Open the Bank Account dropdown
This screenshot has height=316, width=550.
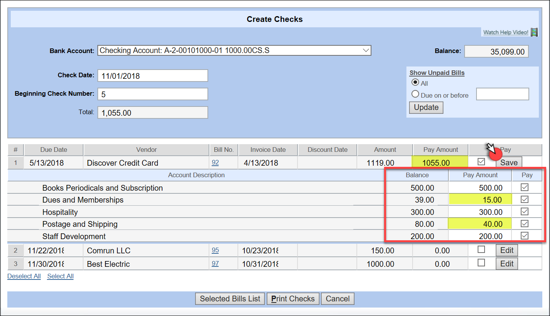coord(234,50)
